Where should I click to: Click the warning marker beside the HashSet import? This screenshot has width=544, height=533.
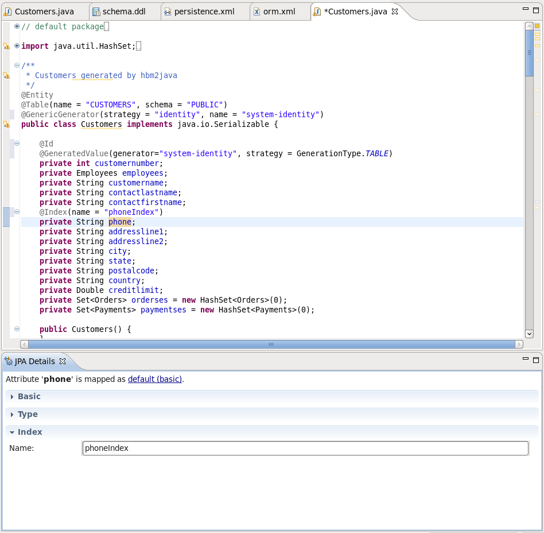(x=7, y=45)
